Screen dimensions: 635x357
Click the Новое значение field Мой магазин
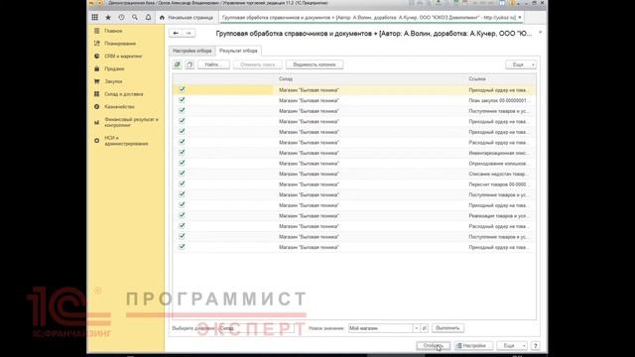(x=381, y=328)
